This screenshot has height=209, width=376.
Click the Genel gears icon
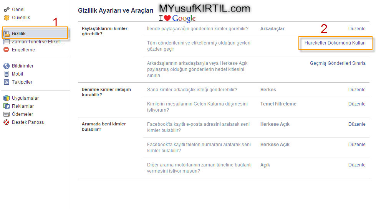point(7,10)
